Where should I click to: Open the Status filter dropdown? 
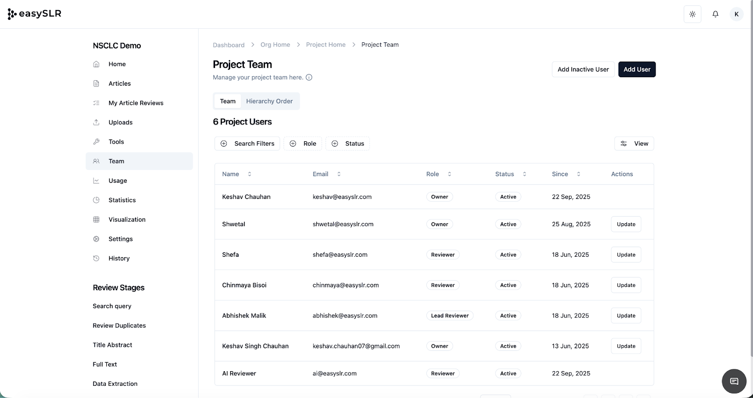point(348,144)
